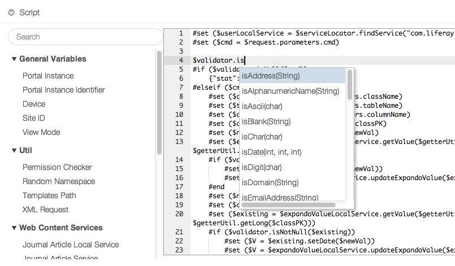Collapse the Util group

[x=15, y=151]
